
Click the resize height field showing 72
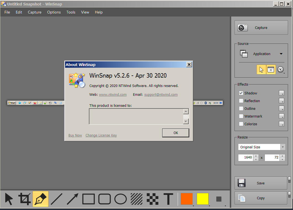[272, 157]
